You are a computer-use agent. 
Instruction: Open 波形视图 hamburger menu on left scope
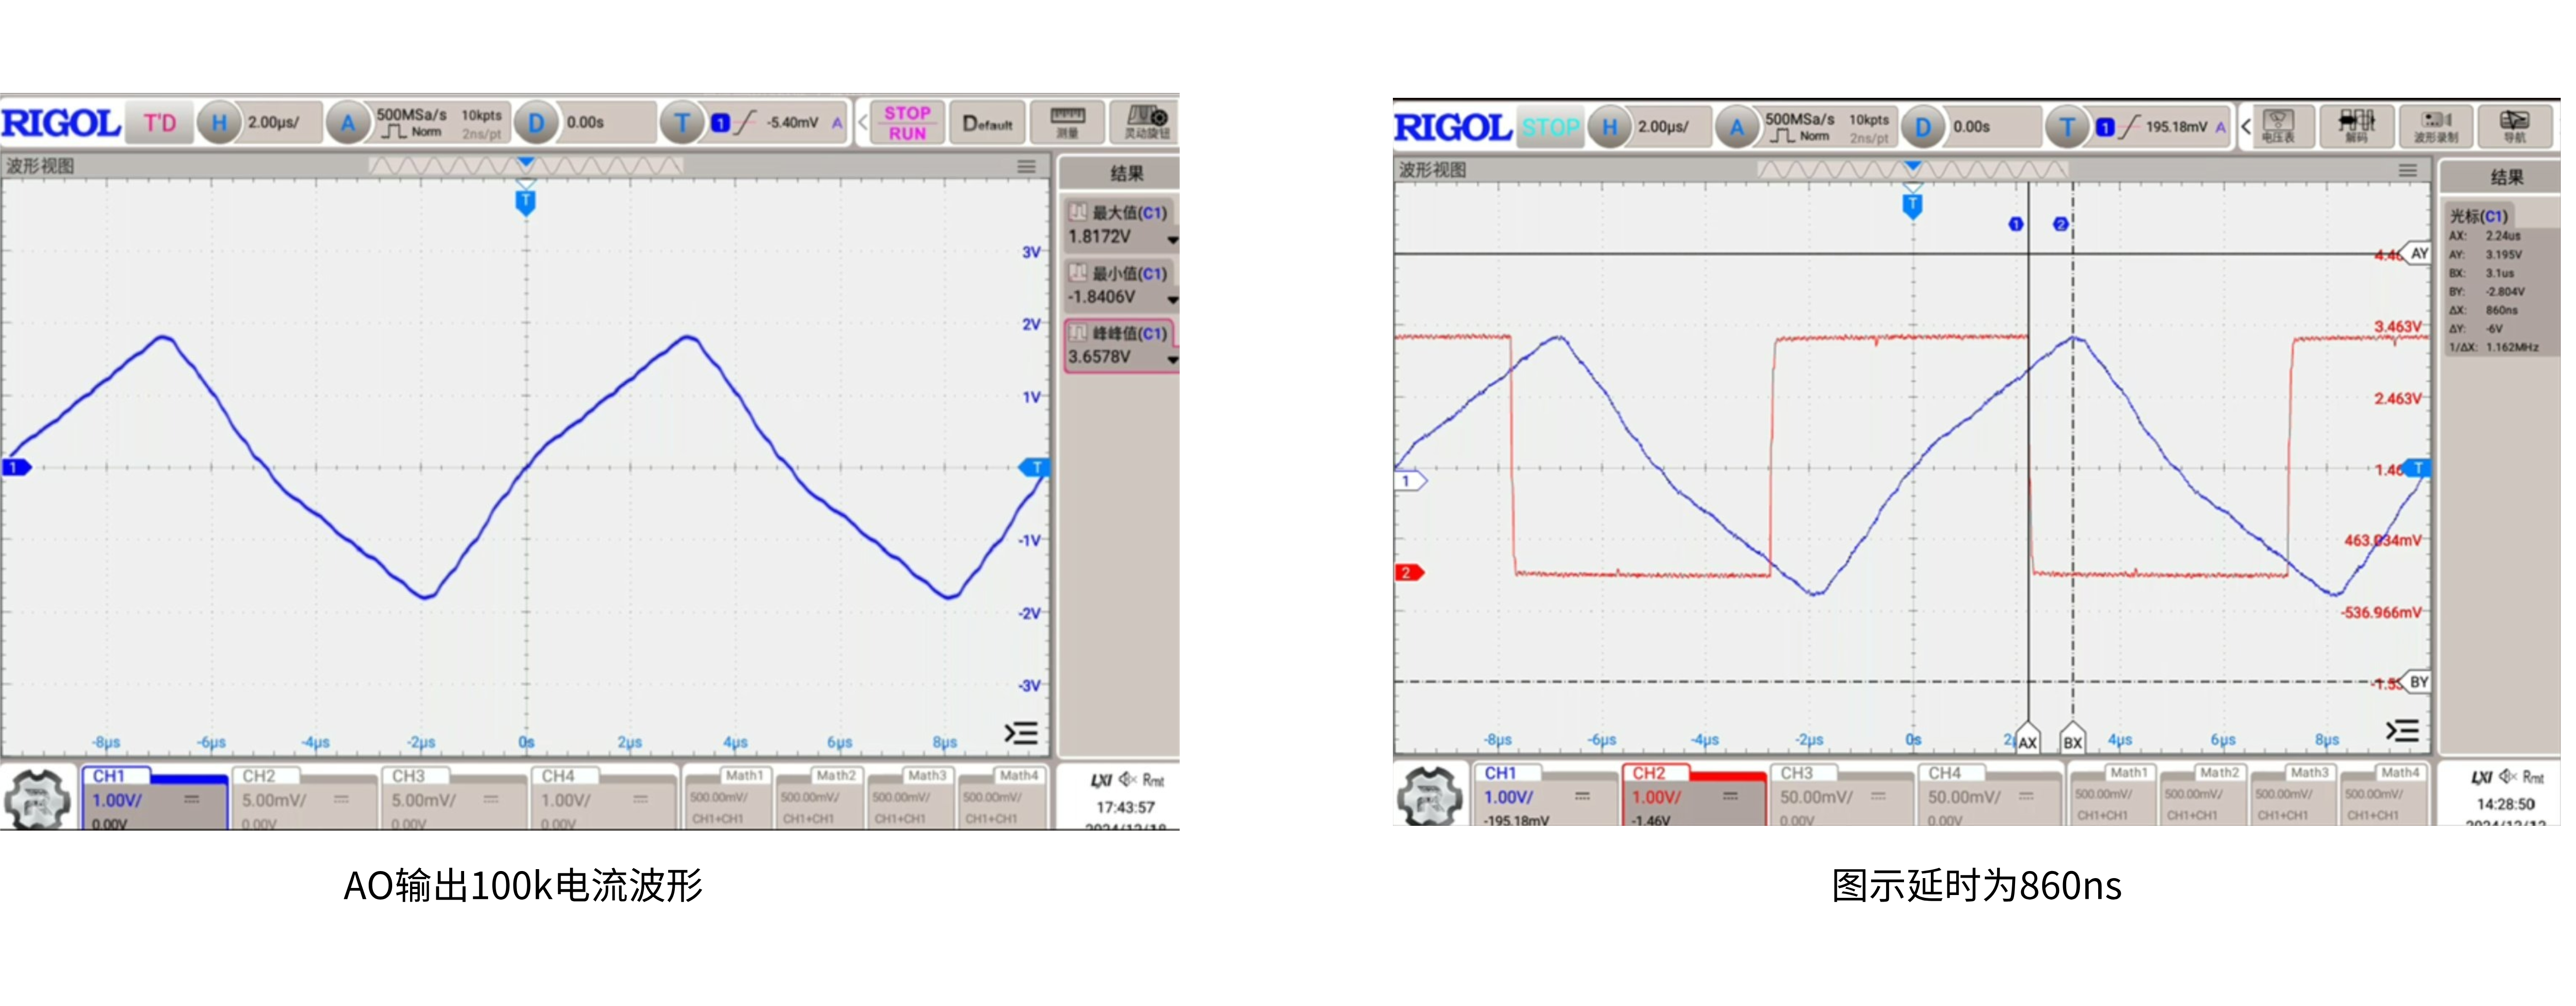[1027, 167]
